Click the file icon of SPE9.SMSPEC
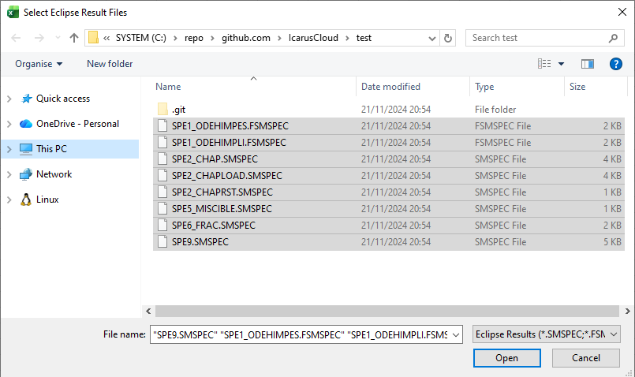 (162, 242)
